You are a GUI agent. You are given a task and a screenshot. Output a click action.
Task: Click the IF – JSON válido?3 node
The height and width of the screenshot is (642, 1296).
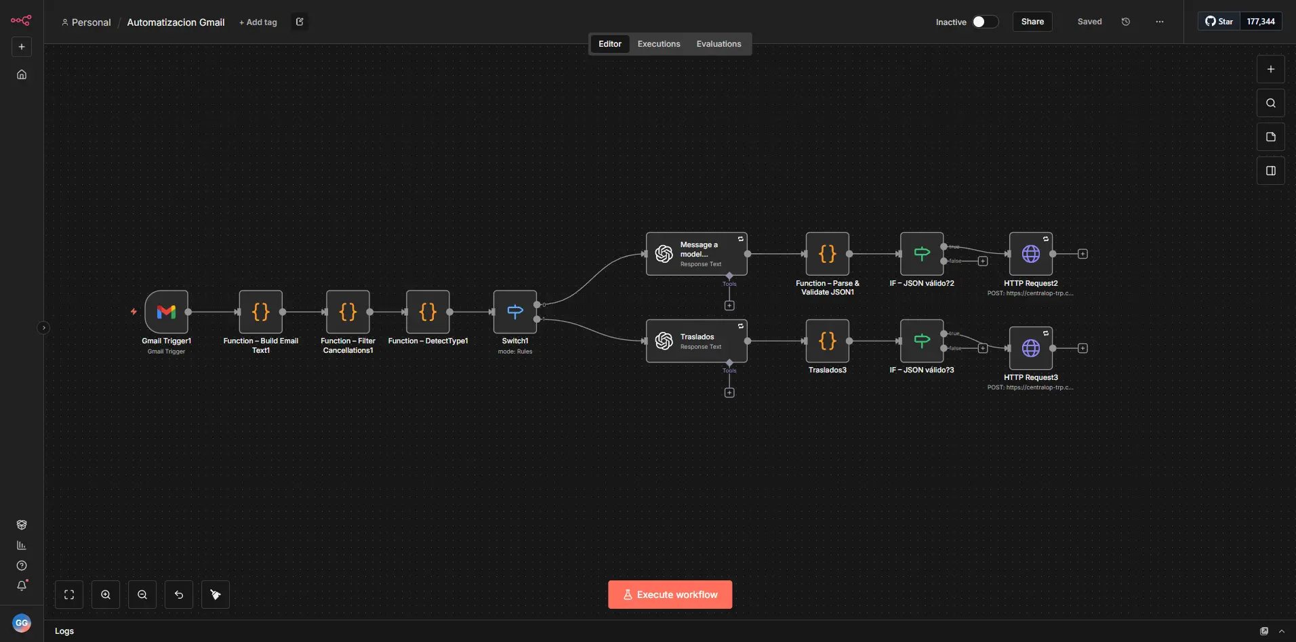coord(921,341)
